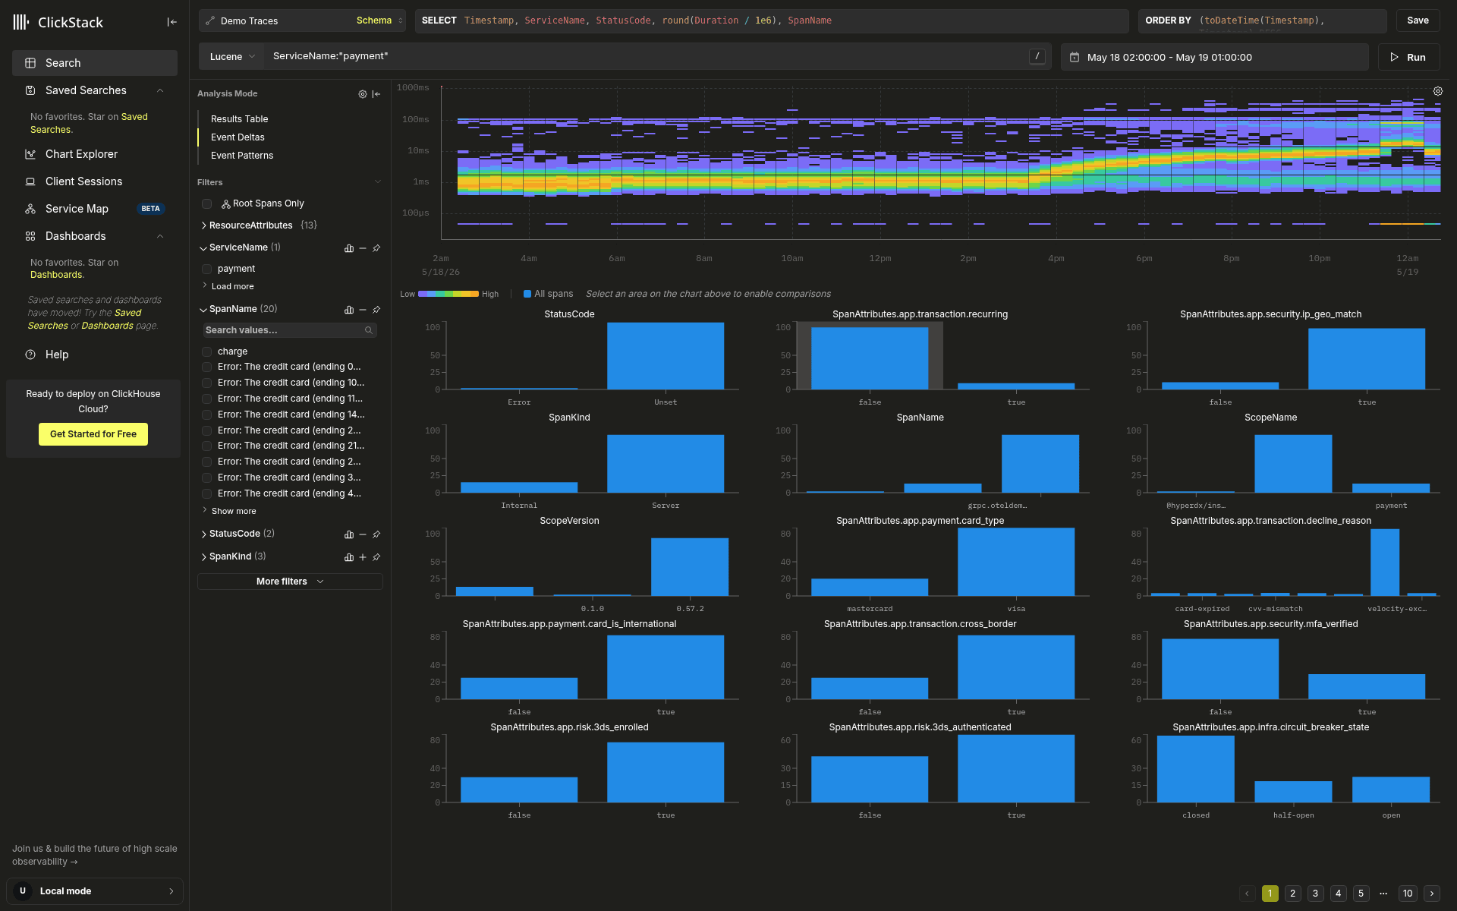This screenshot has width=1457, height=911.
Task: Enable Root Spans Only checkbox
Action: pyautogui.click(x=206, y=203)
